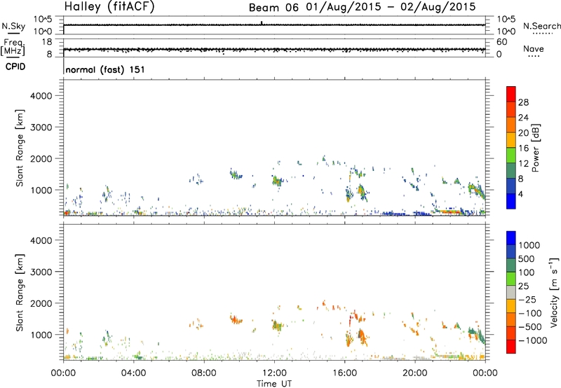
Task: Click the noise spike near 11:15 in the N.Sky trace
Action: (262, 23)
